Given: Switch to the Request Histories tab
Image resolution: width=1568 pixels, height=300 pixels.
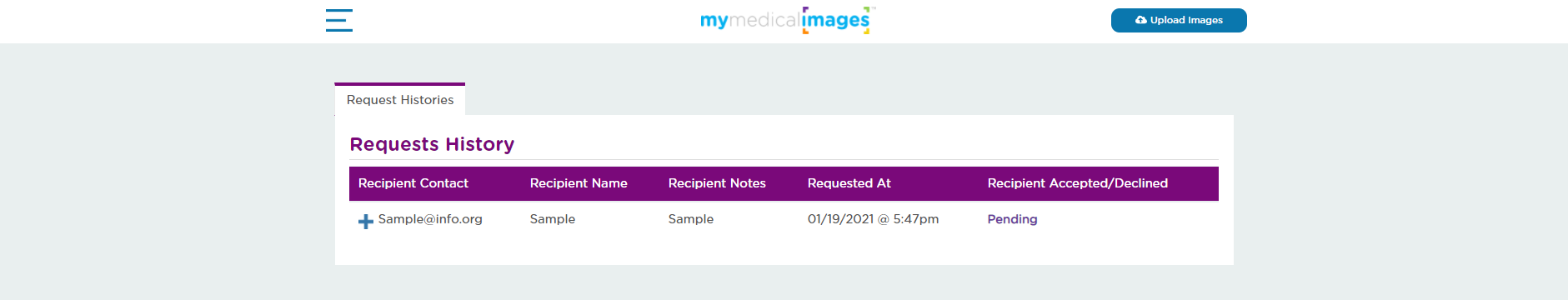Looking at the screenshot, I should tap(400, 99).
